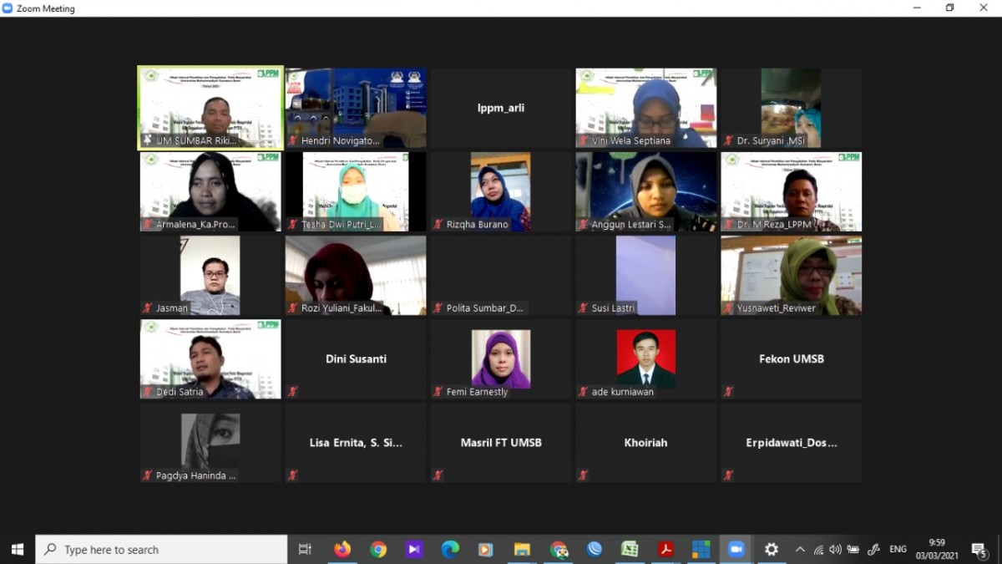This screenshot has width=1002, height=564.
Task: Click the volume icon in the system tray
Action: coord(835,549)
